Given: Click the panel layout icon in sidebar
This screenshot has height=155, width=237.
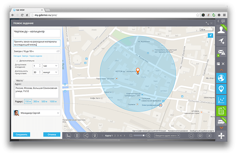Looking at the screenshot, I should (218, 64).
